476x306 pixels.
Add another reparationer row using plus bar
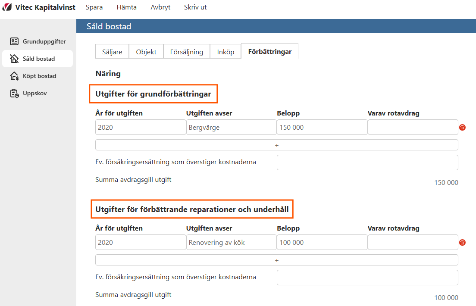pyautogui.click(x=276, y=260)
